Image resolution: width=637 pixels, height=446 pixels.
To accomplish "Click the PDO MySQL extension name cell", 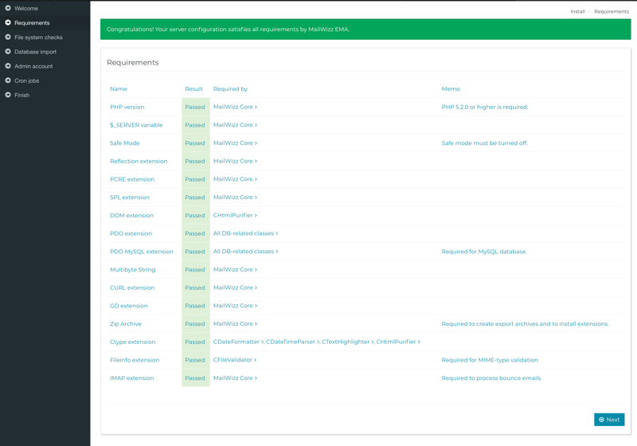I will [x=142, y=252].
